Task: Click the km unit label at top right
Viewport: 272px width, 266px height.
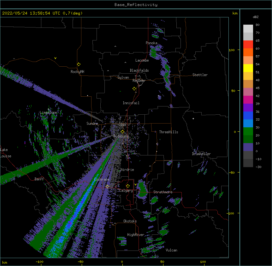Action: click(x=235, y=13)
